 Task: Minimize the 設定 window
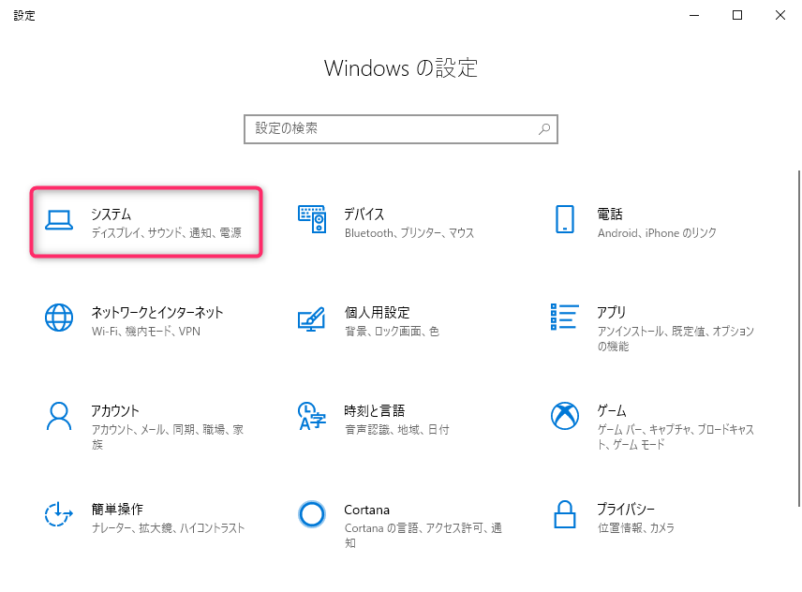[x=694, y=15]
